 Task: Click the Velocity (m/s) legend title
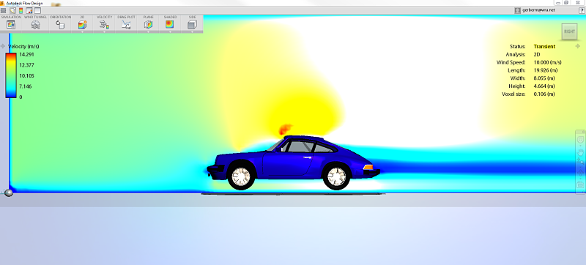tap(23, 46)
